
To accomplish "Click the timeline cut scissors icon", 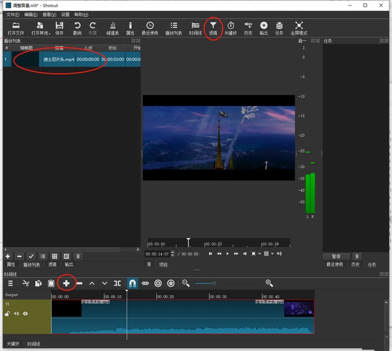I will 26,283.
